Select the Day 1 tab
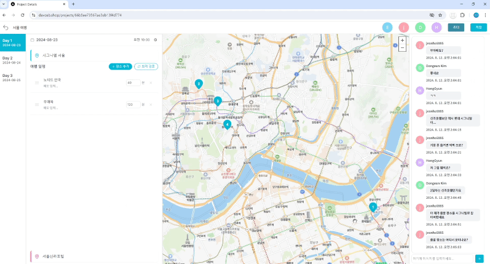490x264 pixels. [x=13, y=42]
